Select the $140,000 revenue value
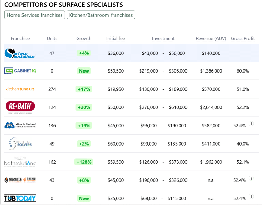 click(211, 53)
